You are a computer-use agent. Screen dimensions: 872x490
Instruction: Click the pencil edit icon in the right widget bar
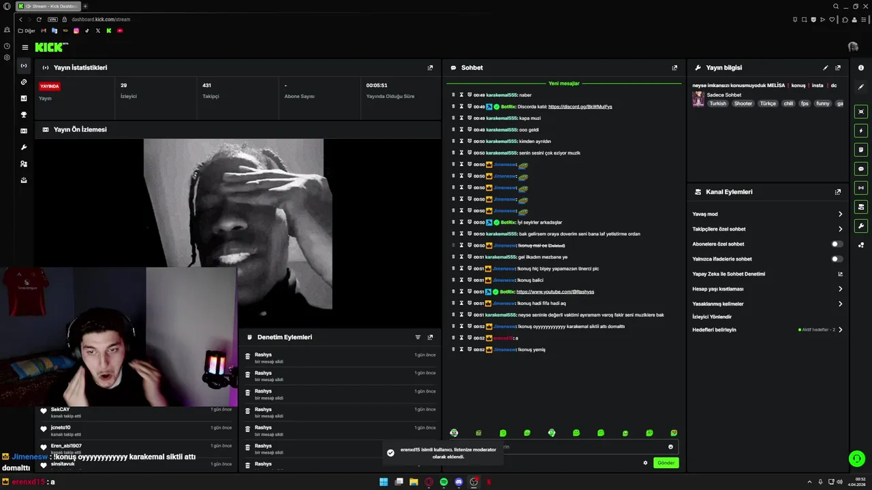click(861, 87)
